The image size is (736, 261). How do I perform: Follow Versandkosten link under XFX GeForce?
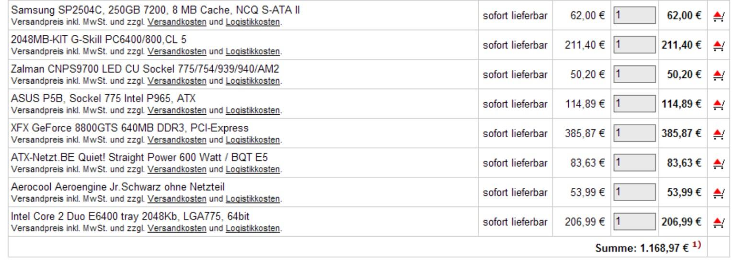coord(177,140)
